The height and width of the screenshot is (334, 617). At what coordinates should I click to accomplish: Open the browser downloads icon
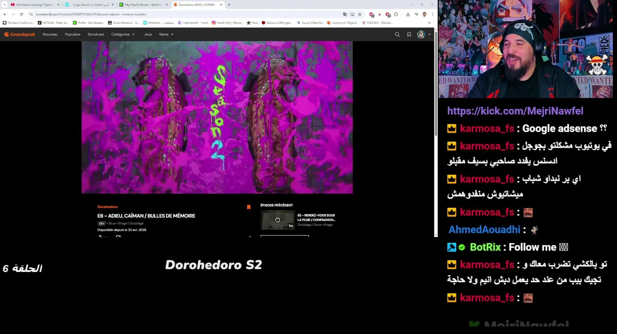click(408, 14)
